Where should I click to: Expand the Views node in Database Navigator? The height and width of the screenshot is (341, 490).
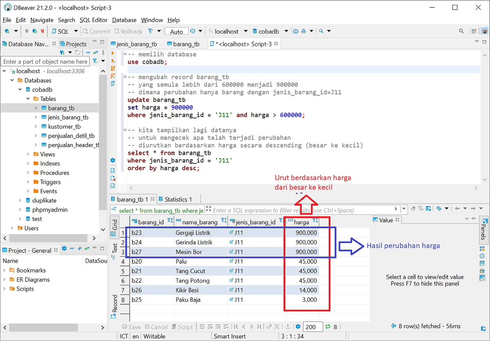click(29, 154)
